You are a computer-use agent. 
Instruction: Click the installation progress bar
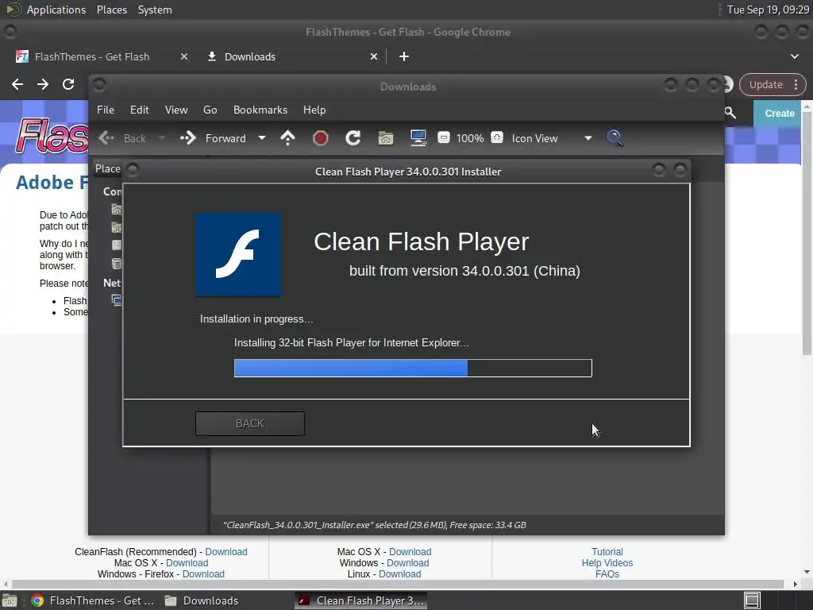(x=413, y=369)
